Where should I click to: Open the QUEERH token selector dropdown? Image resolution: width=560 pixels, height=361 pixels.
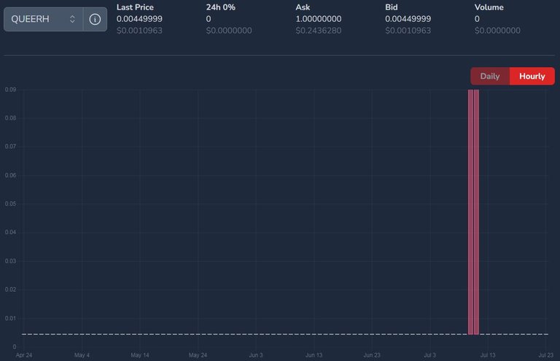click(44, 19)
